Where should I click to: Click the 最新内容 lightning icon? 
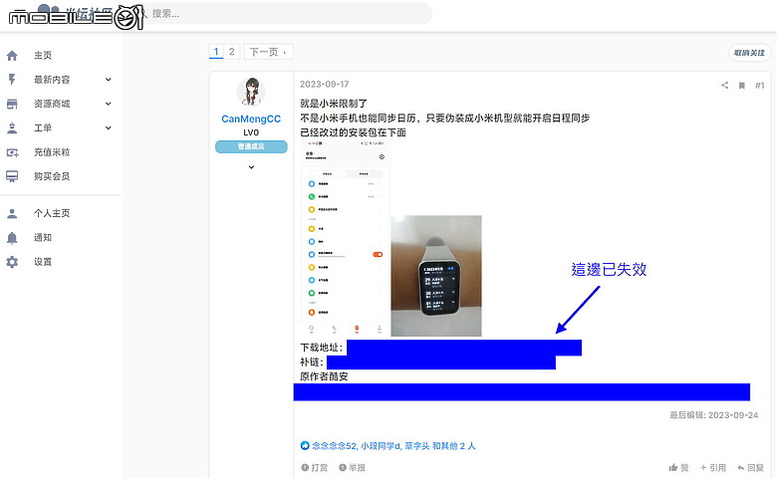click(12, 80)
